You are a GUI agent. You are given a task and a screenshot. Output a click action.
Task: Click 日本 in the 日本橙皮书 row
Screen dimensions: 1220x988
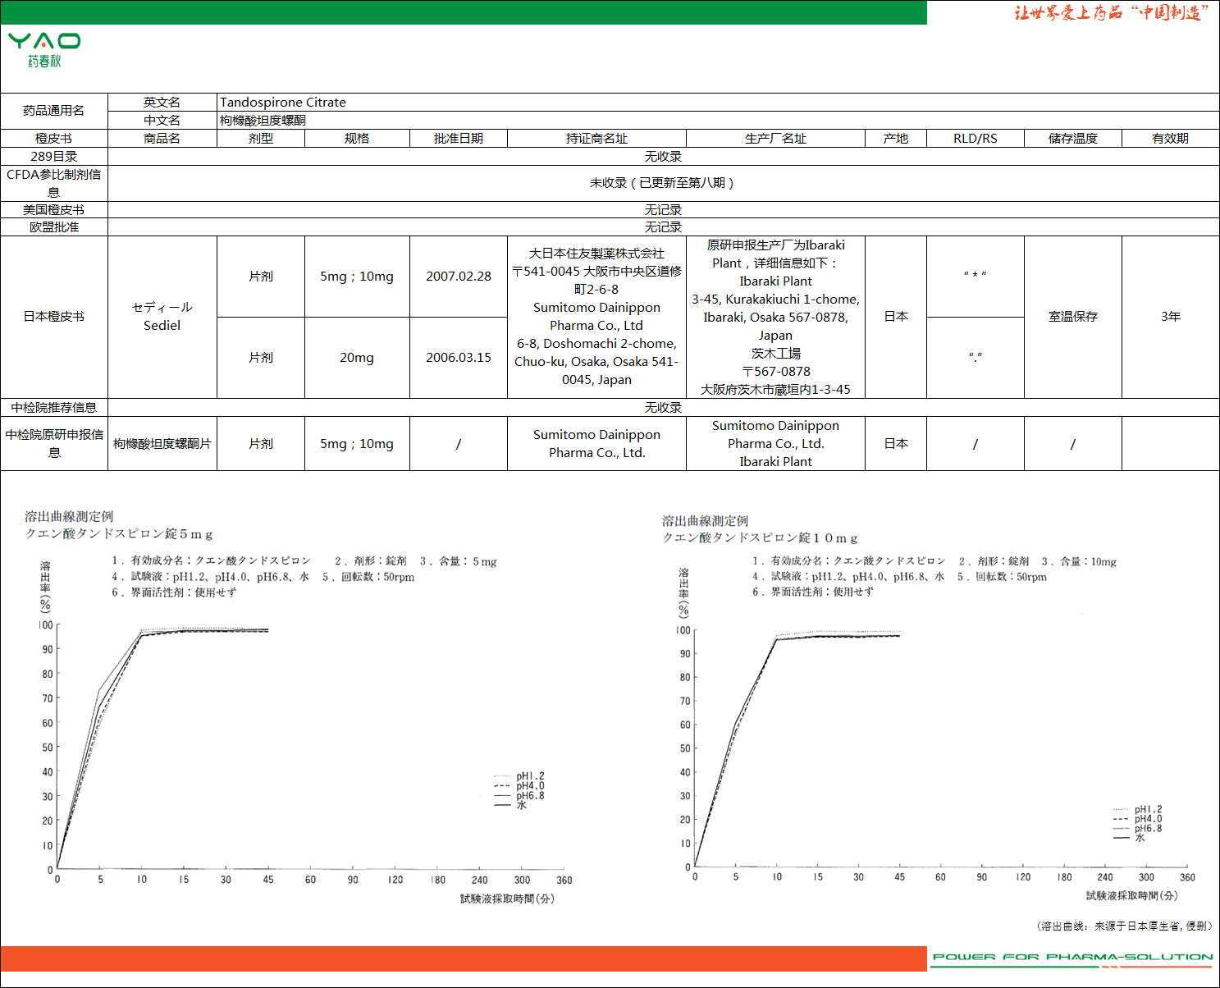(x=896, y=317)
